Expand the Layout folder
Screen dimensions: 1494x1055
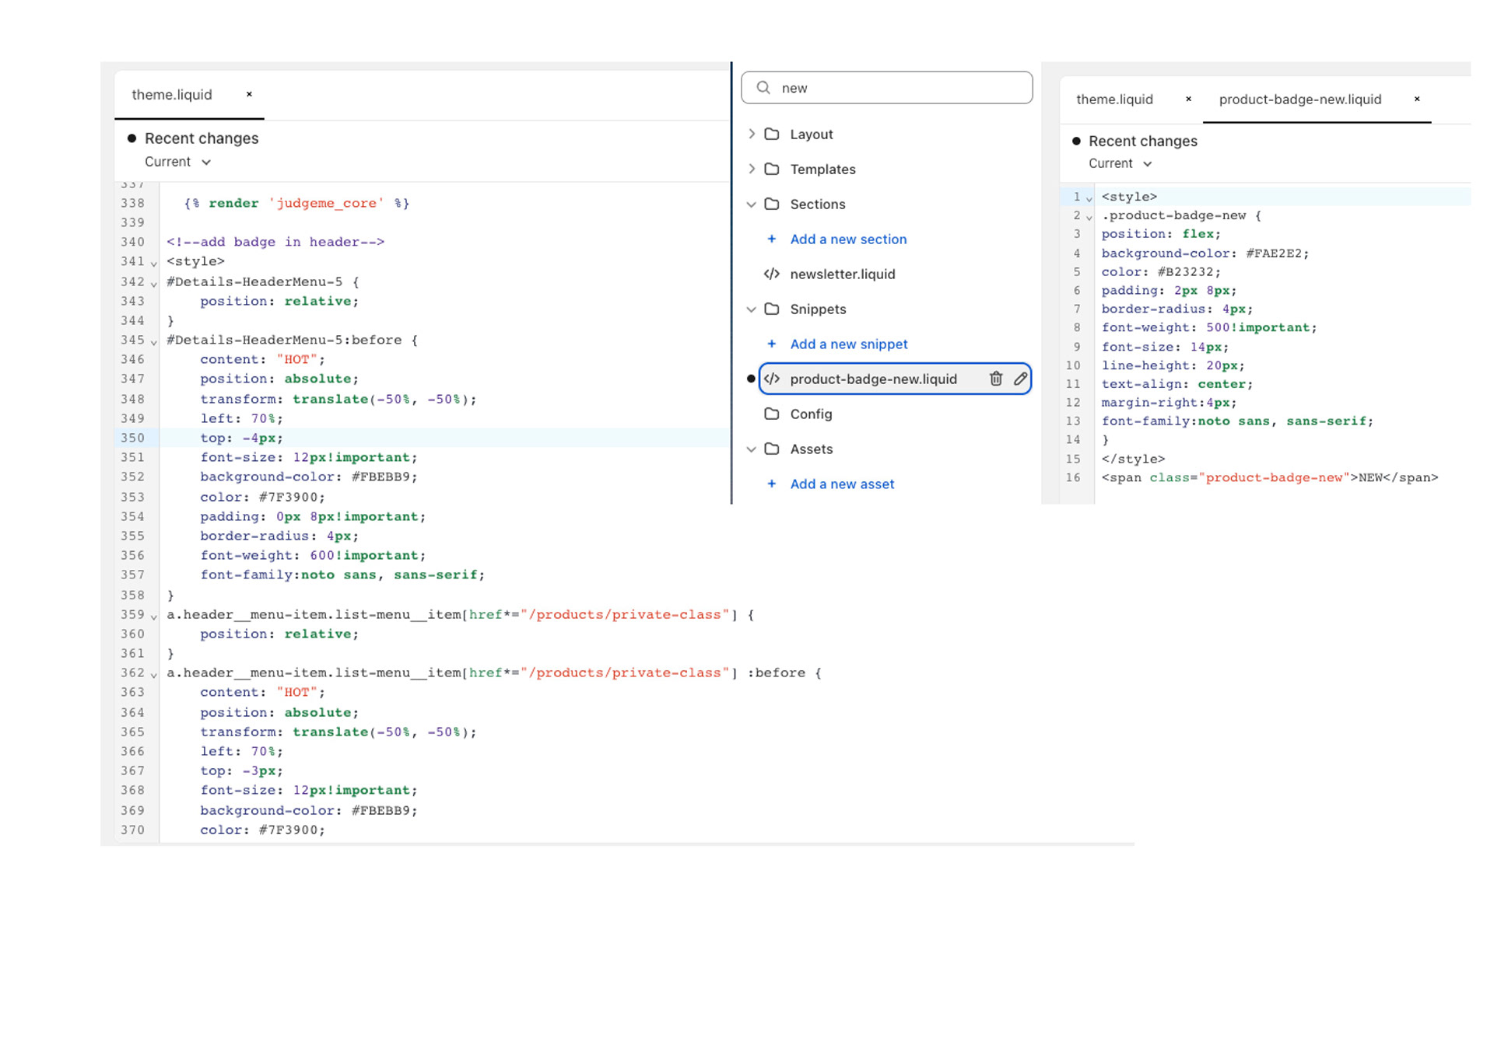752,134
